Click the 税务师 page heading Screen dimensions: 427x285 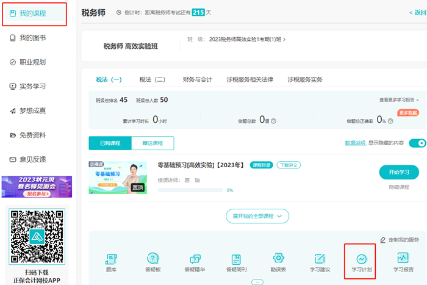point(93,13)
